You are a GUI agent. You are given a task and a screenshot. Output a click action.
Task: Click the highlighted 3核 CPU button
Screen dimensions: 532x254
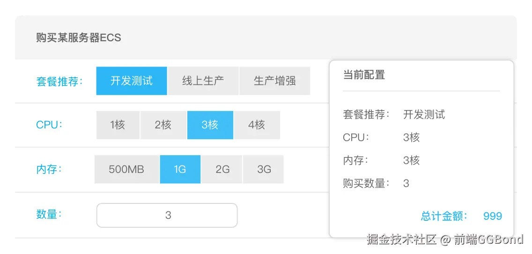210,125
